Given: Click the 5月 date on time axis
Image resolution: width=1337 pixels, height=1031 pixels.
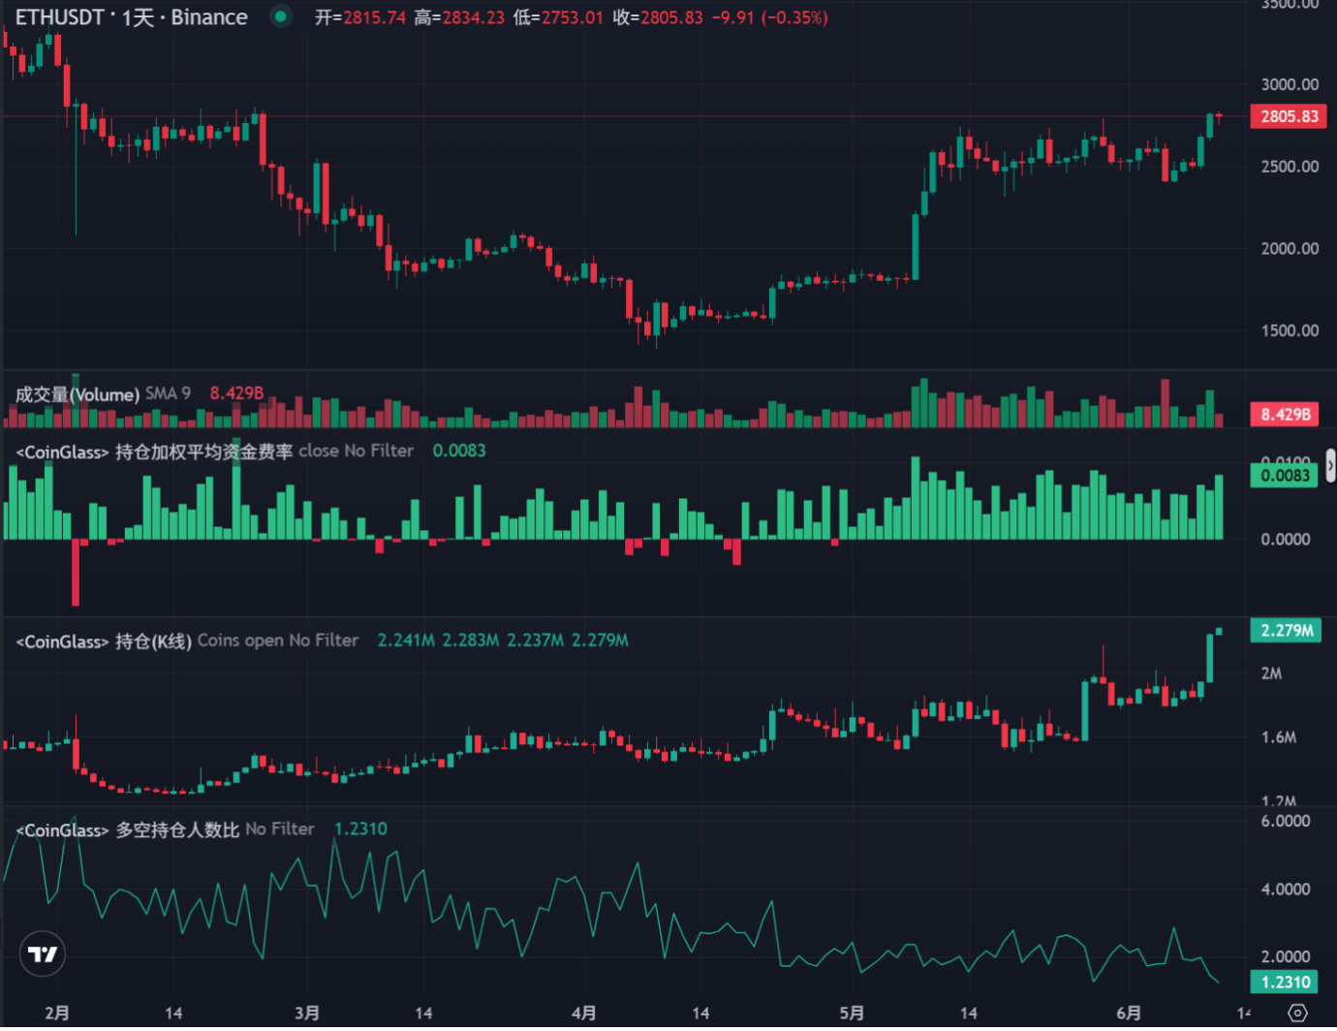Looking at the screenshot, I should pyautogui.click(x=852, y=1013).
